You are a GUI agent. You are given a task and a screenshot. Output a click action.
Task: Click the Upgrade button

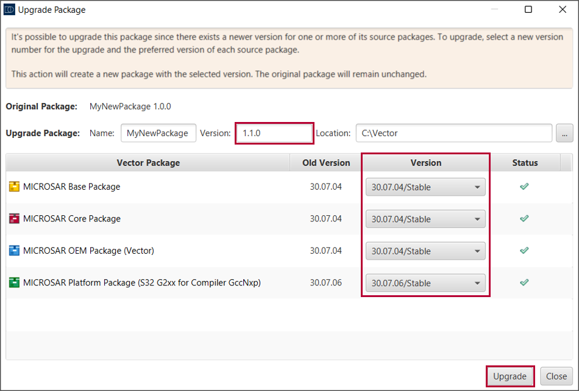[510, 376]
